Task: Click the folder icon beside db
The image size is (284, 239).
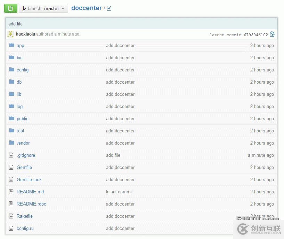Action: point(11,82)
